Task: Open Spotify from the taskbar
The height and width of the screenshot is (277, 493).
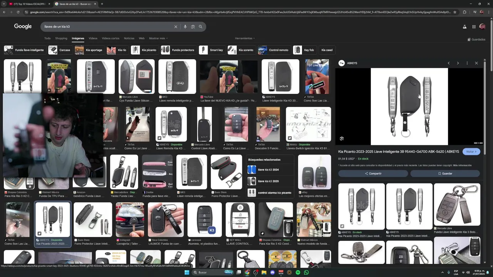Action: [x=298, y=272]
